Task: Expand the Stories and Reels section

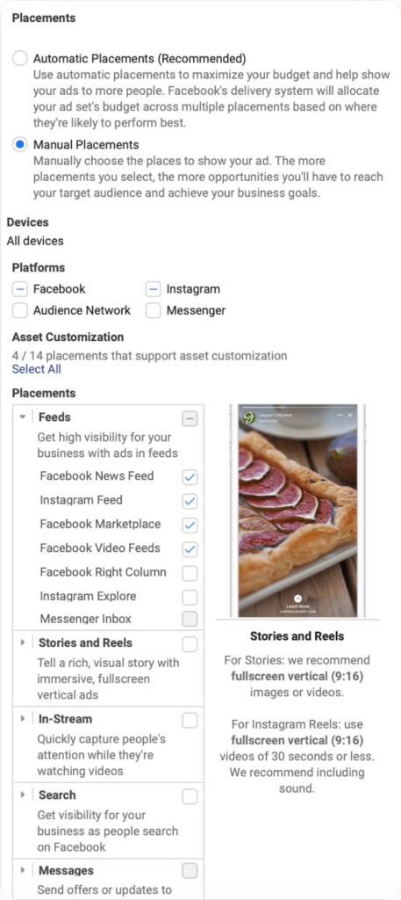Action: tap(23, 642)
